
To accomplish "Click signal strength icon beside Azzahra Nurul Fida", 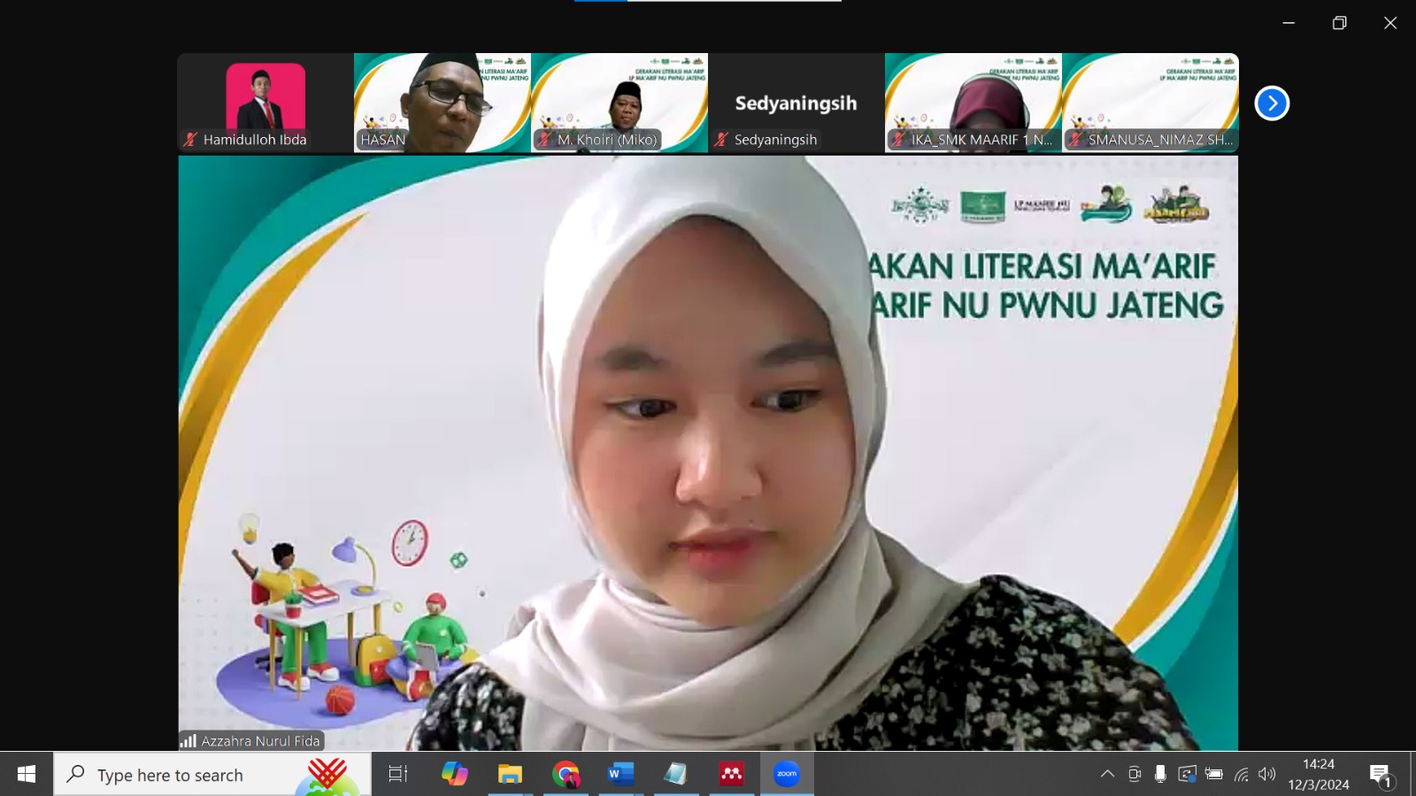I will point(189,741).
